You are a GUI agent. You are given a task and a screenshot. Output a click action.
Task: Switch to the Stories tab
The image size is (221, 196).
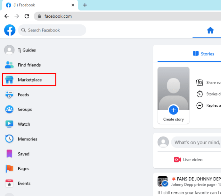pos(203,54)
